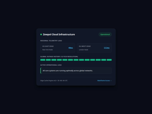The width and height of the screenshot is (152, 114).
Task: Click the 'All core systems' log message
Action: click(68, 71)
